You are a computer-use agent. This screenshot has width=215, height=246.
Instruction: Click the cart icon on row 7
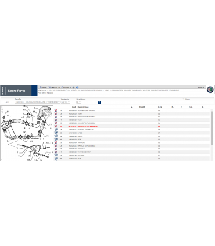[56, 130]
